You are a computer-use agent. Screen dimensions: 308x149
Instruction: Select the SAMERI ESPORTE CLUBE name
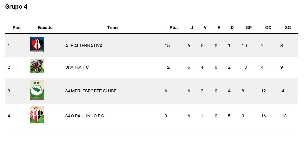click(91, 91)
